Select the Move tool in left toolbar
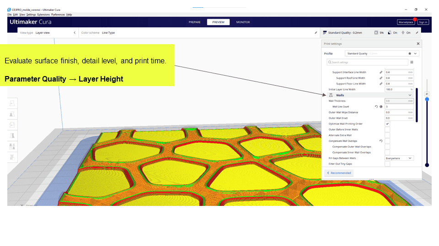The width and height of the screenshot is (439, 246). tap(12, 104)
